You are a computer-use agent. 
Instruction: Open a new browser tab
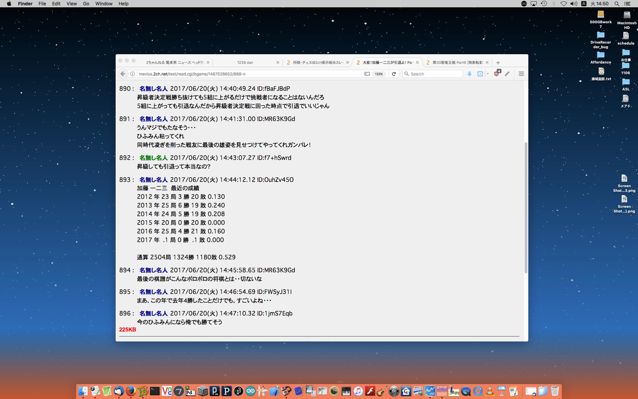(x=498, y=63)
